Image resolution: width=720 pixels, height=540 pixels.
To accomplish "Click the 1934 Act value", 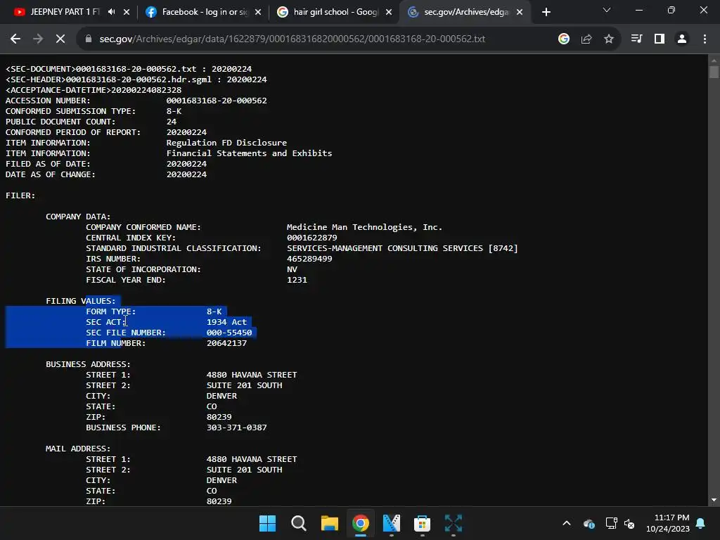I will coord(227,322).
